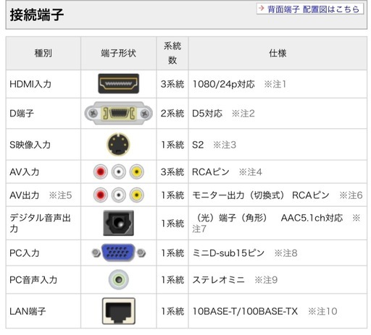The height and width of the screenshot is (335, 371).
Task: Click the 仕様 column header
Action: coord(278,53)
